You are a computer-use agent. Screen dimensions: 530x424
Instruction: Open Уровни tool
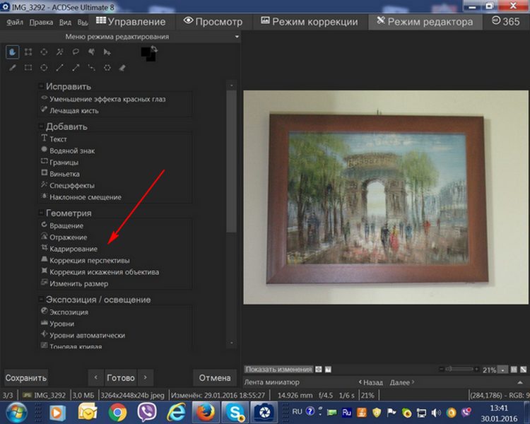tap(57, 324)
